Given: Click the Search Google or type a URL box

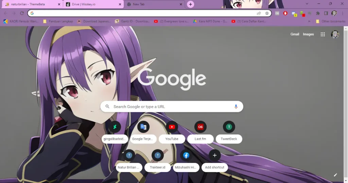Looking at the screenshot, I should coord(172,107).
